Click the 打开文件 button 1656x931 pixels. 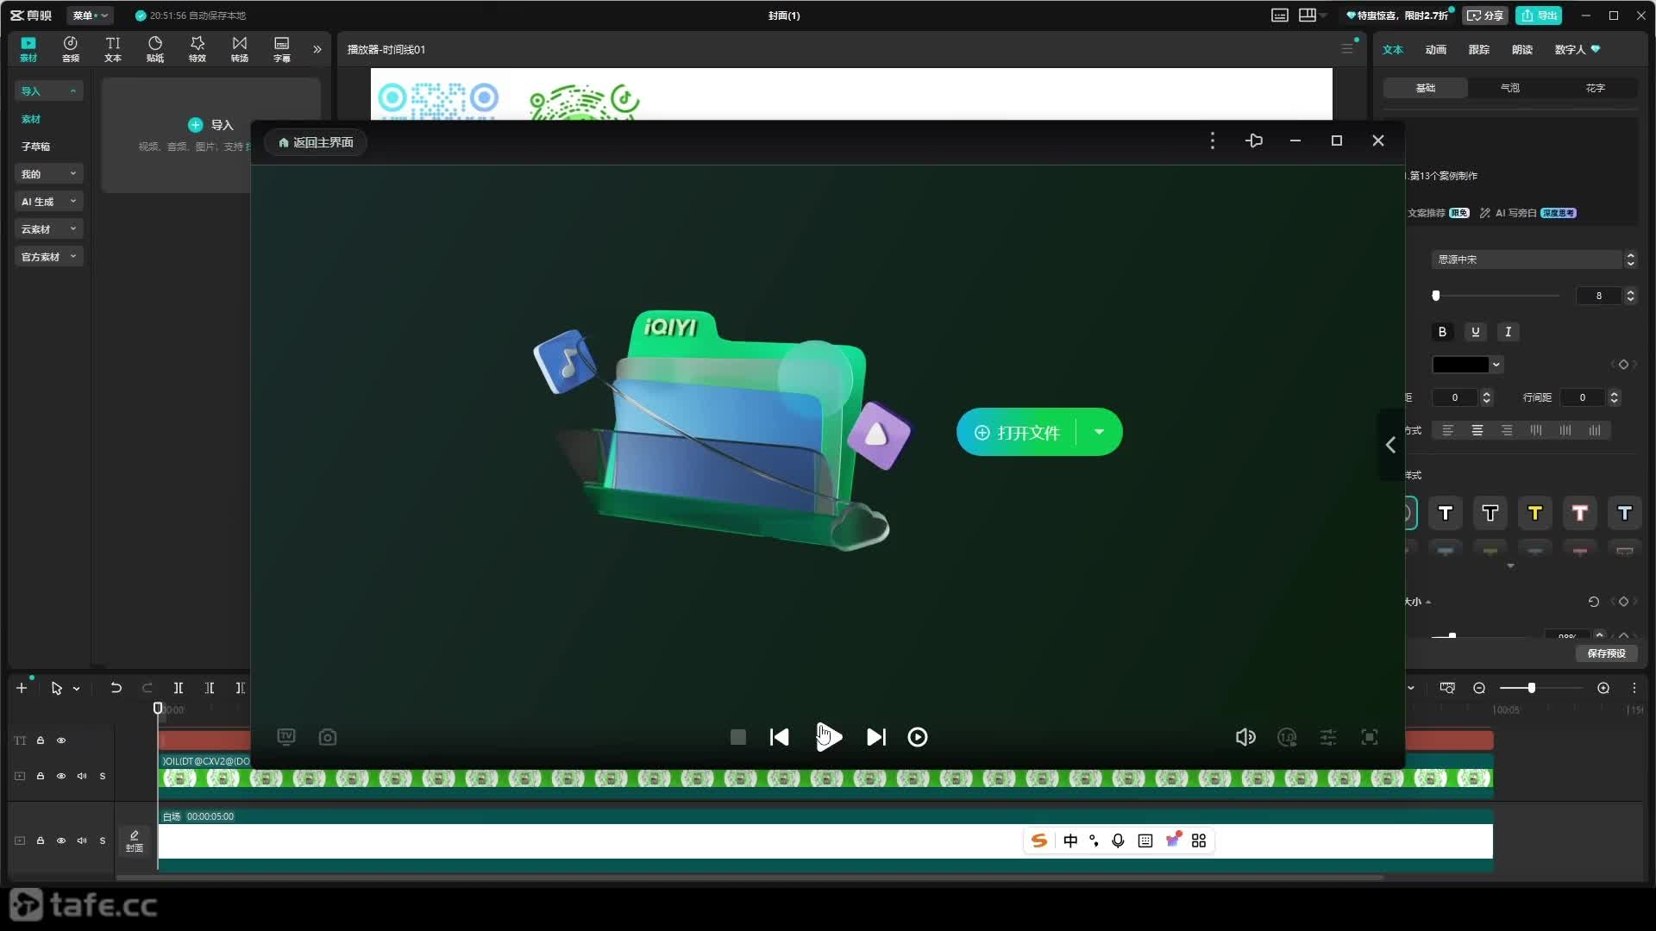(1018, 432)
